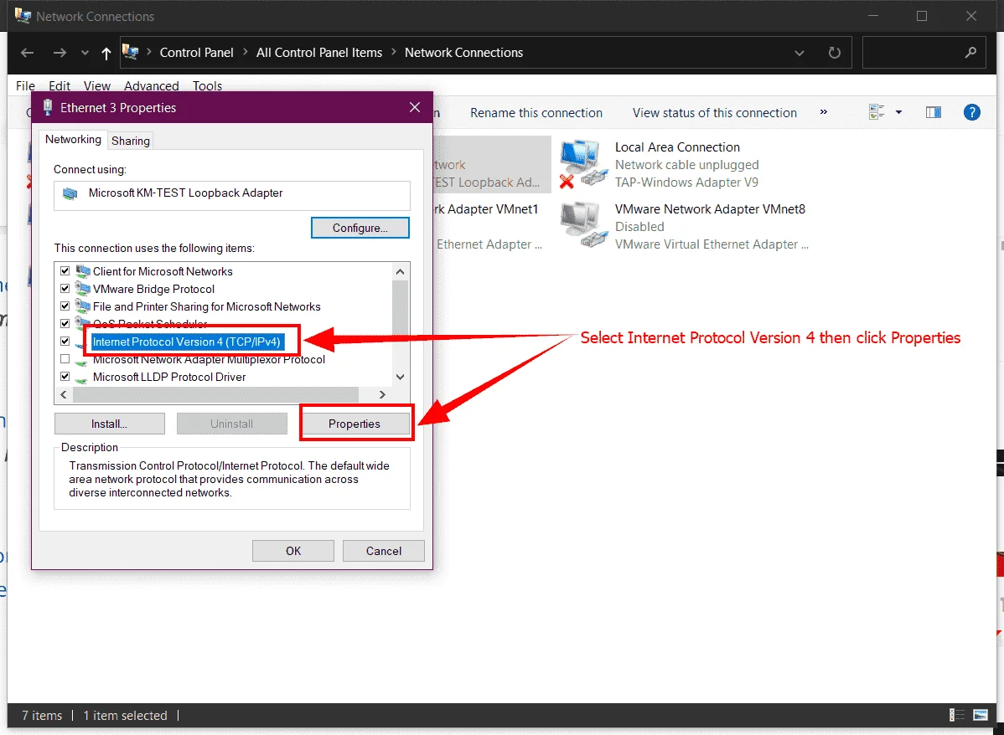Toggle File and Printer Sharing checkbox
Viewport: 1004px width, 735px height.
point(65,306)
